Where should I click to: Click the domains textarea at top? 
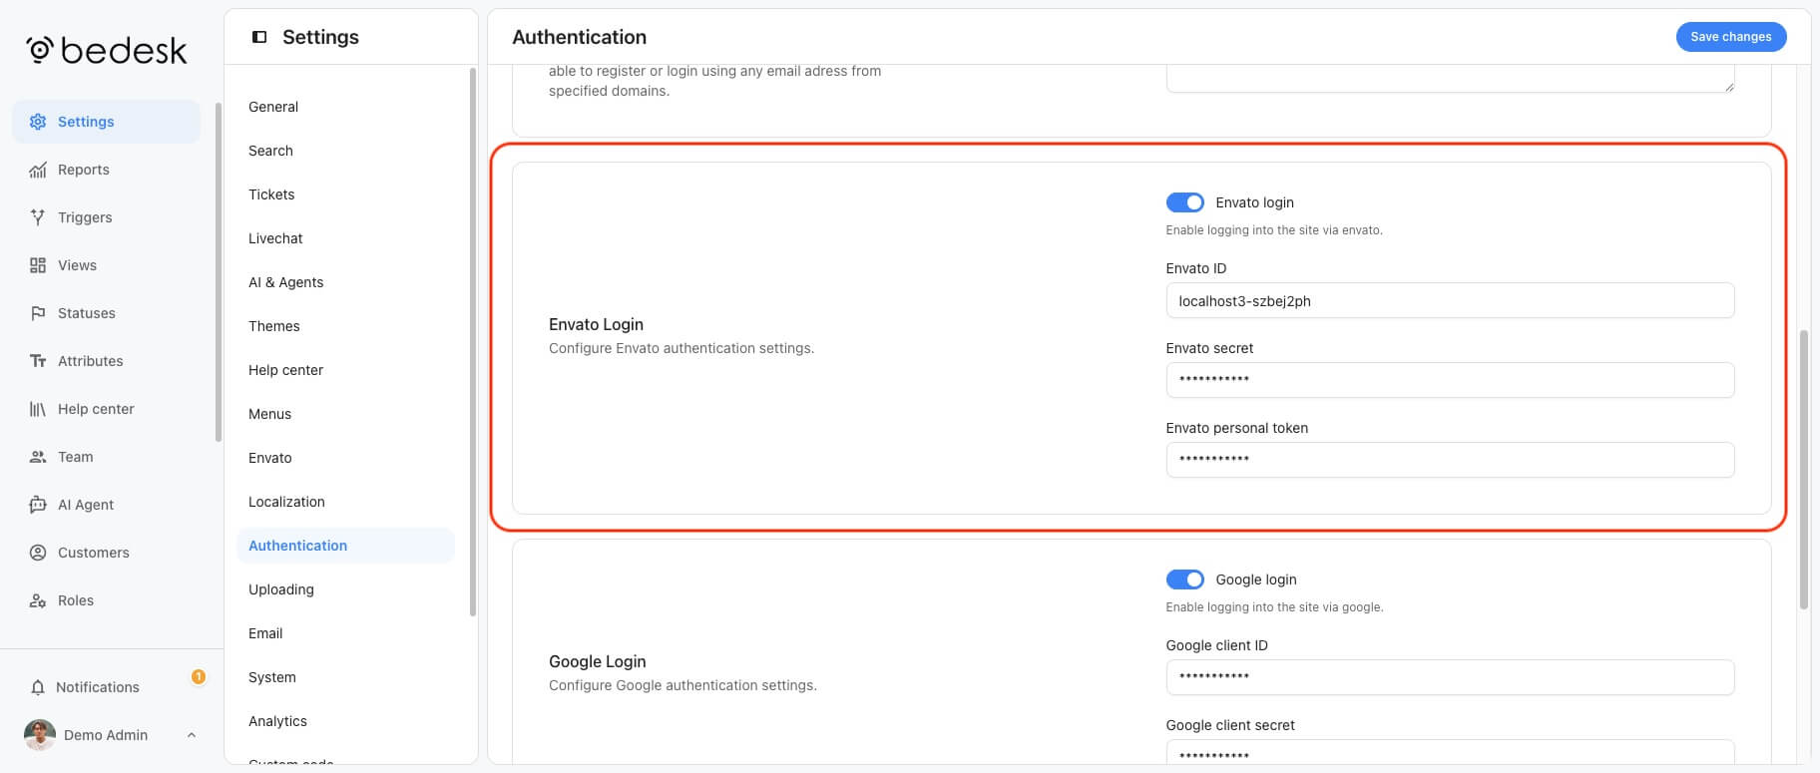(x=1450, y=79)
